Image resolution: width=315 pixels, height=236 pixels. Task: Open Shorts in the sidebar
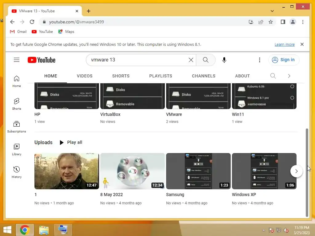pos(17,104)
